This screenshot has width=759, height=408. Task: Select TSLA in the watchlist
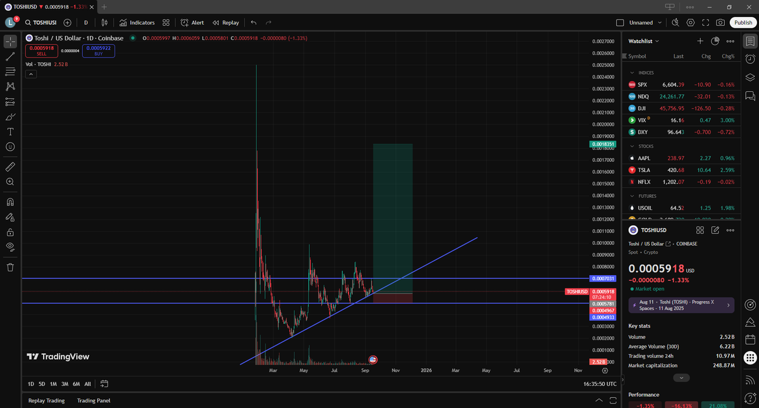[x=682, y=170]
